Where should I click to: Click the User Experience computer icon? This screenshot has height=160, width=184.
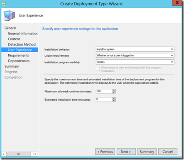9,15
